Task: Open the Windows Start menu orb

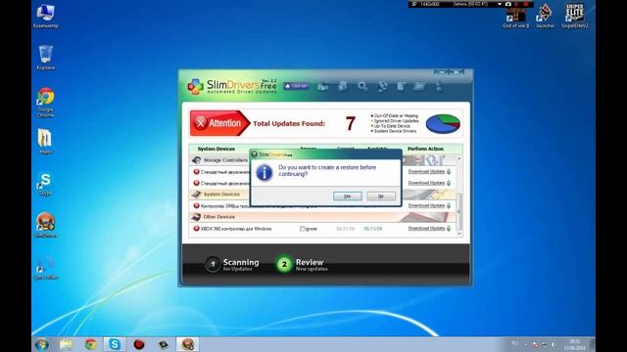Action: point(42,344)
